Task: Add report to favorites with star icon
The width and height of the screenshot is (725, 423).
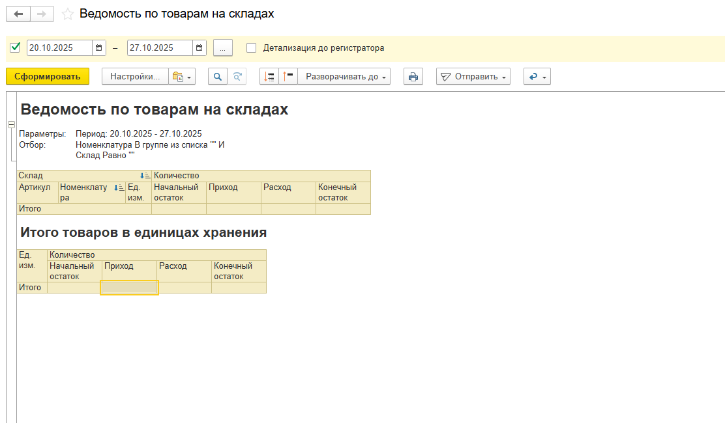Action: [x=67, y=14]
